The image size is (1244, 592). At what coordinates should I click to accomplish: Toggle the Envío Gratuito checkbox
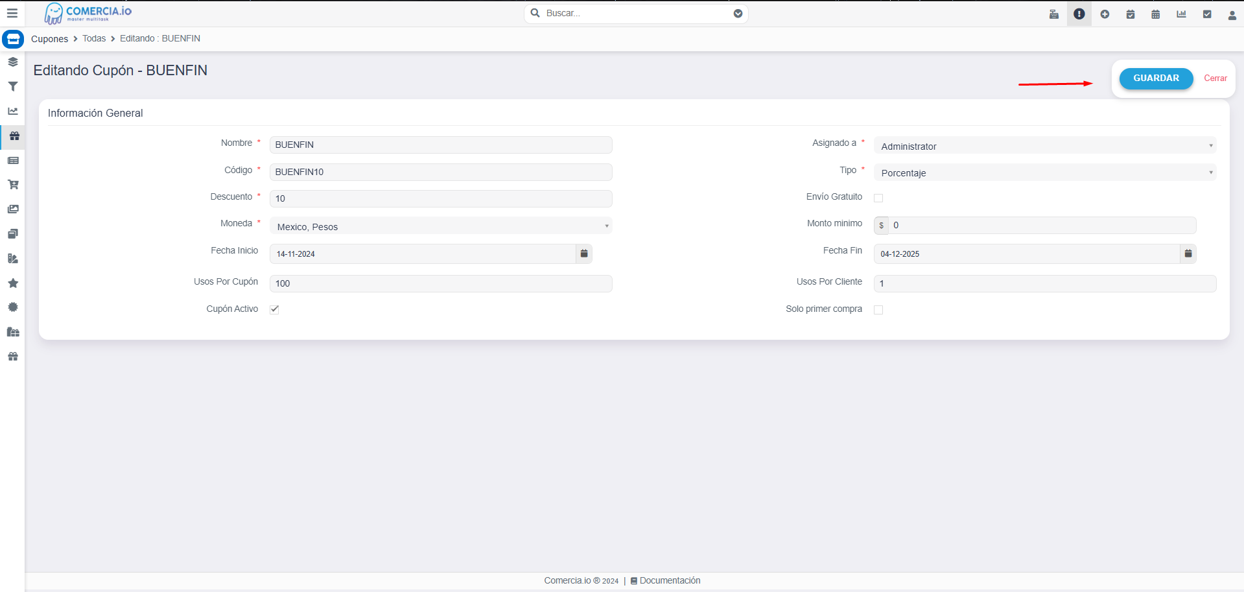[x=878, y=198]
